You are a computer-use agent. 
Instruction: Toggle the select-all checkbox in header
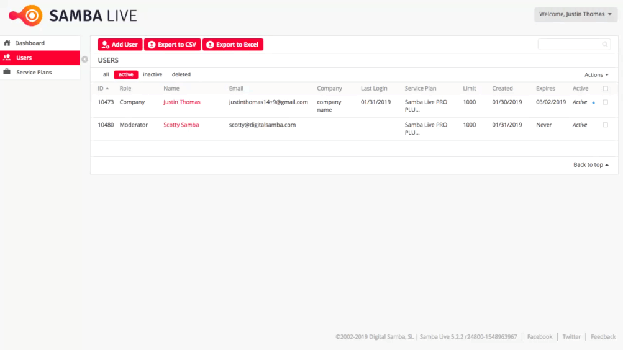coord(606,89)
